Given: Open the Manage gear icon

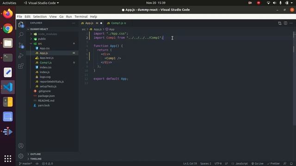Looking at the screenshot, I should [x=21, y=156].
